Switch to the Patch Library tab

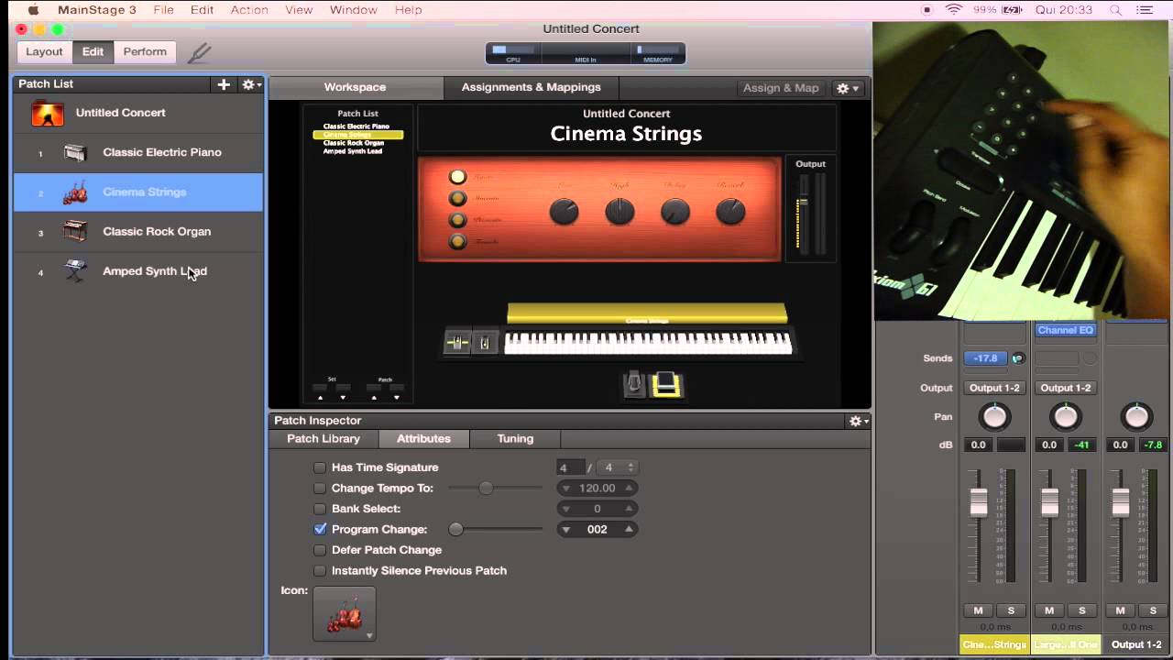point(323,438)
